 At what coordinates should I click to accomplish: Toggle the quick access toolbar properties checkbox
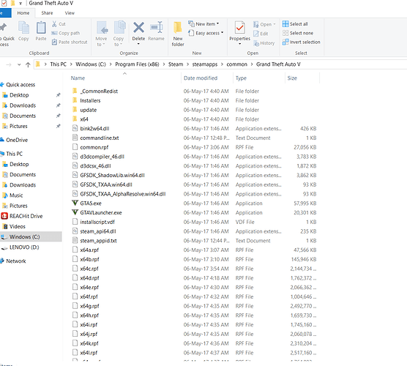pos(4,3)
